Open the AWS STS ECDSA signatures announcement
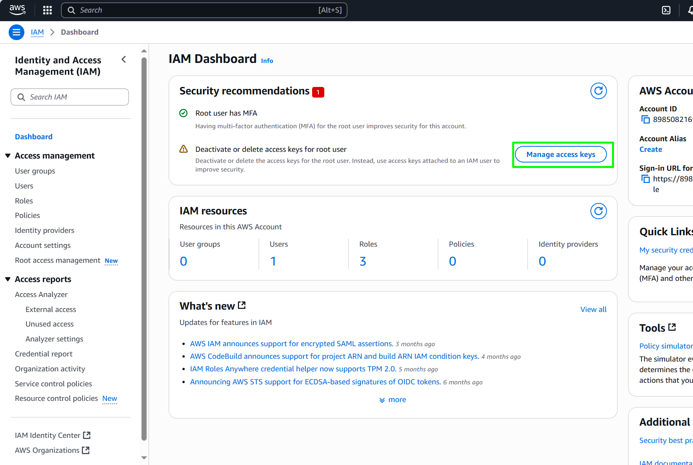This screenshot has width=693, height=465. coord(316,382)
